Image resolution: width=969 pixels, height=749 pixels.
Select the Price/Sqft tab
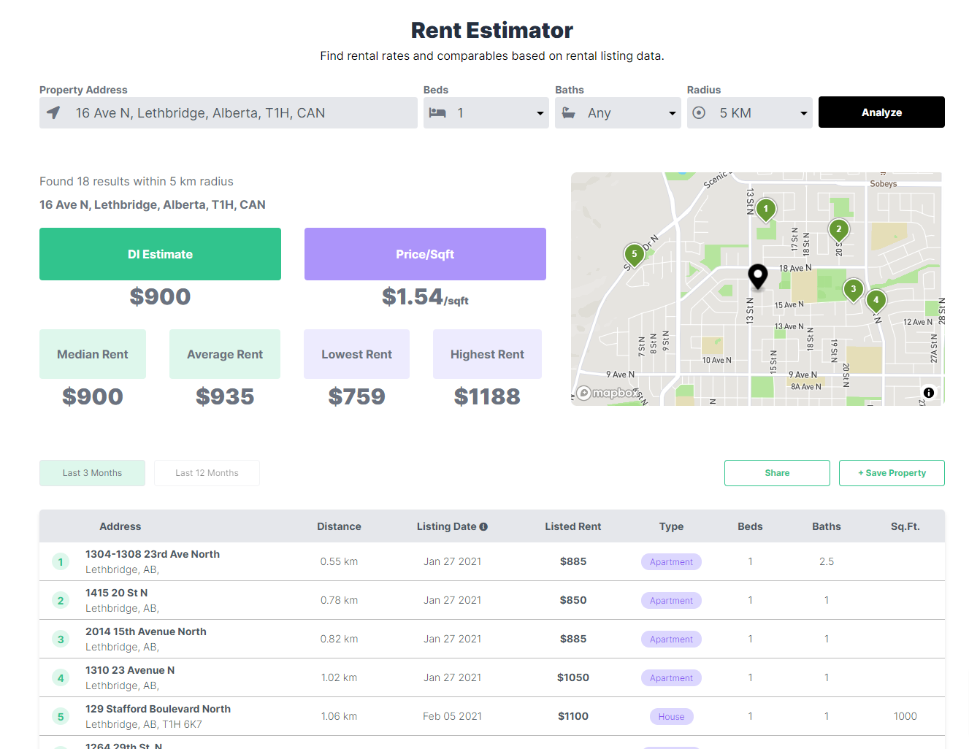[425, 253]
